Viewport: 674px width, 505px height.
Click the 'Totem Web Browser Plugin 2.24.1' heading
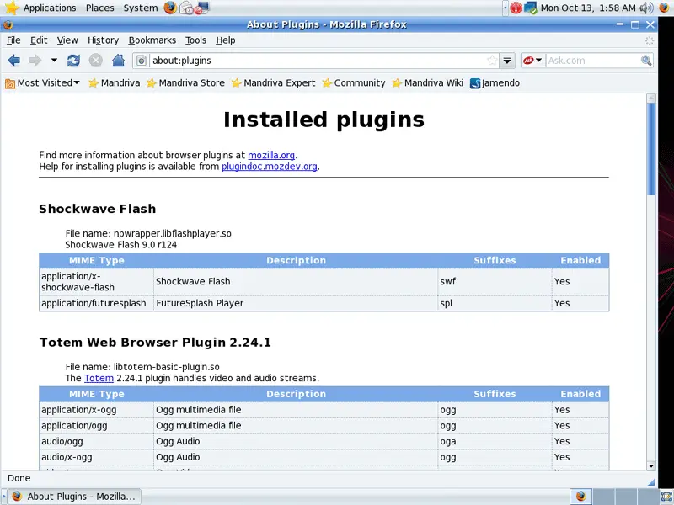point(155,343)
